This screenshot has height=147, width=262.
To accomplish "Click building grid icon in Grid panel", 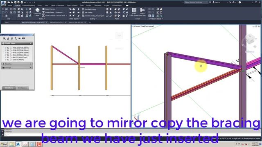I will [x=3, y=9].
